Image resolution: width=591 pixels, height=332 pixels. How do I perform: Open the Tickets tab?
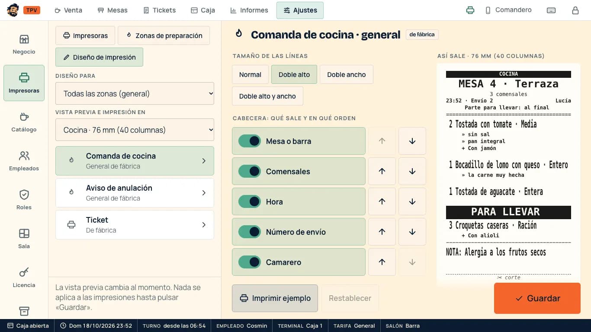click(160, 10)
